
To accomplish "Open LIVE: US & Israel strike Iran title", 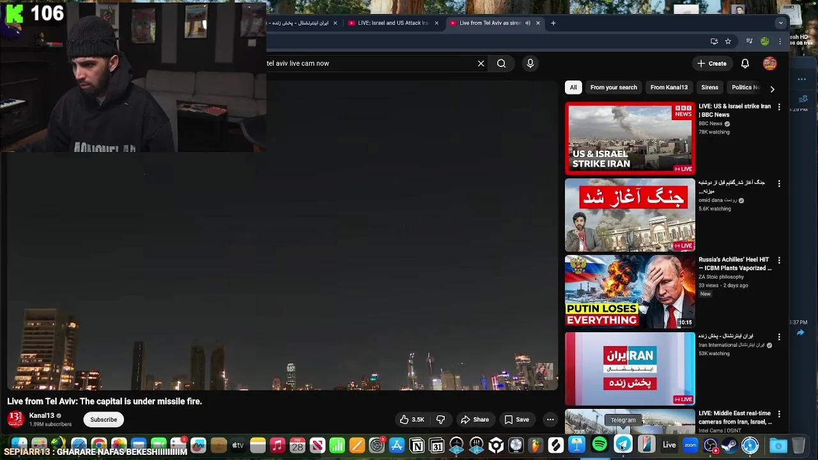I will pyautogui.click(x=734, y=111).
